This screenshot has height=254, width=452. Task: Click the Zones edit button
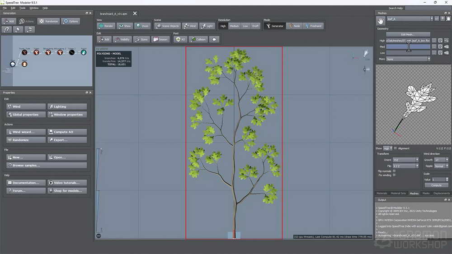click(142, 39)
